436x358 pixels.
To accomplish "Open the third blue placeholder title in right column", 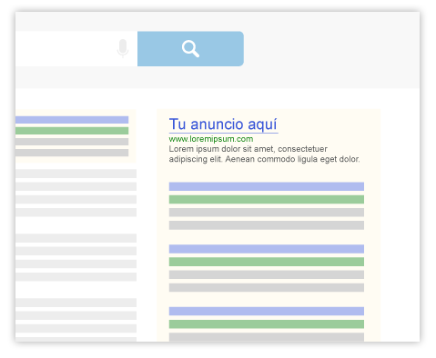I will 267,311.
